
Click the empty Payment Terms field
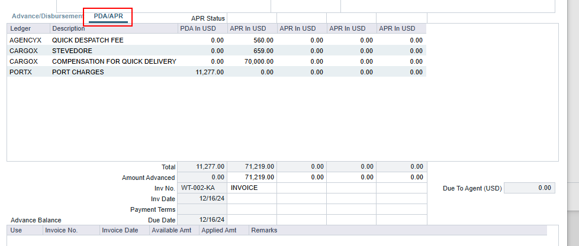(202, 209)
